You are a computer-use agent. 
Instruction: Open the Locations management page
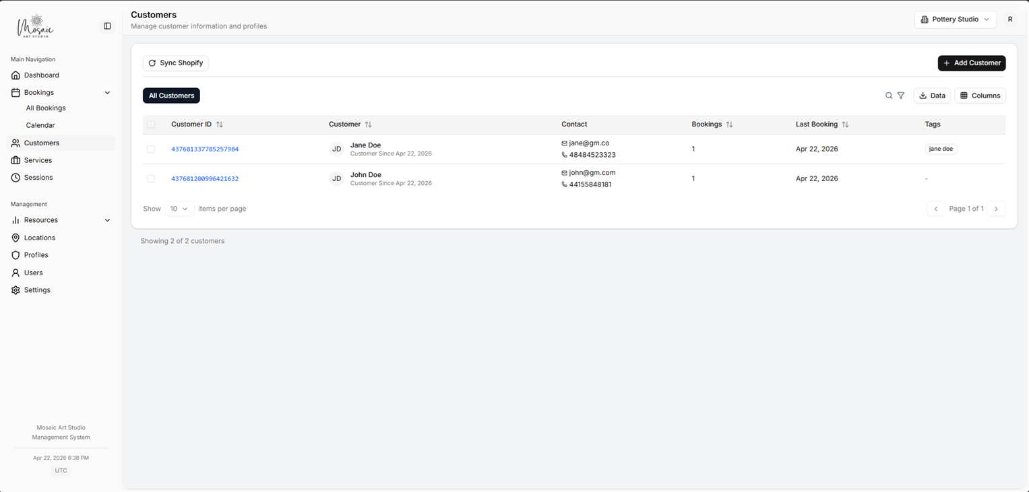click(38, 238)
